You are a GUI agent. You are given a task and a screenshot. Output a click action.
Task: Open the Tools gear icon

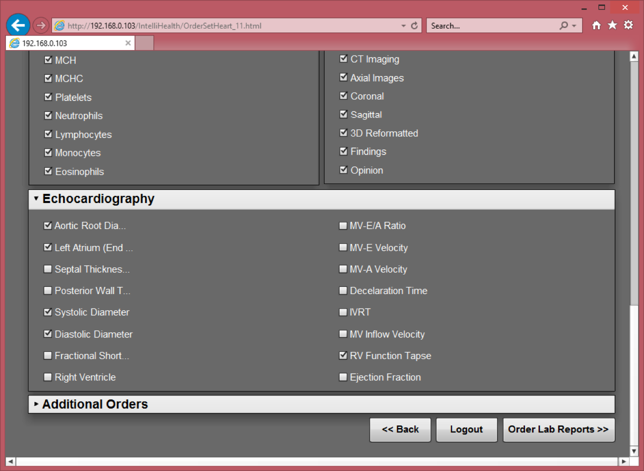pyautogui.click(x=628, y=25)
